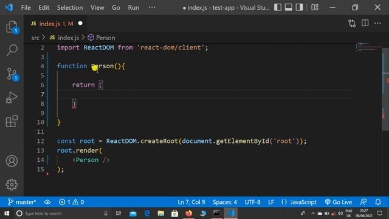
Task: Click the feedback icon in status bar
Action: 363,202
